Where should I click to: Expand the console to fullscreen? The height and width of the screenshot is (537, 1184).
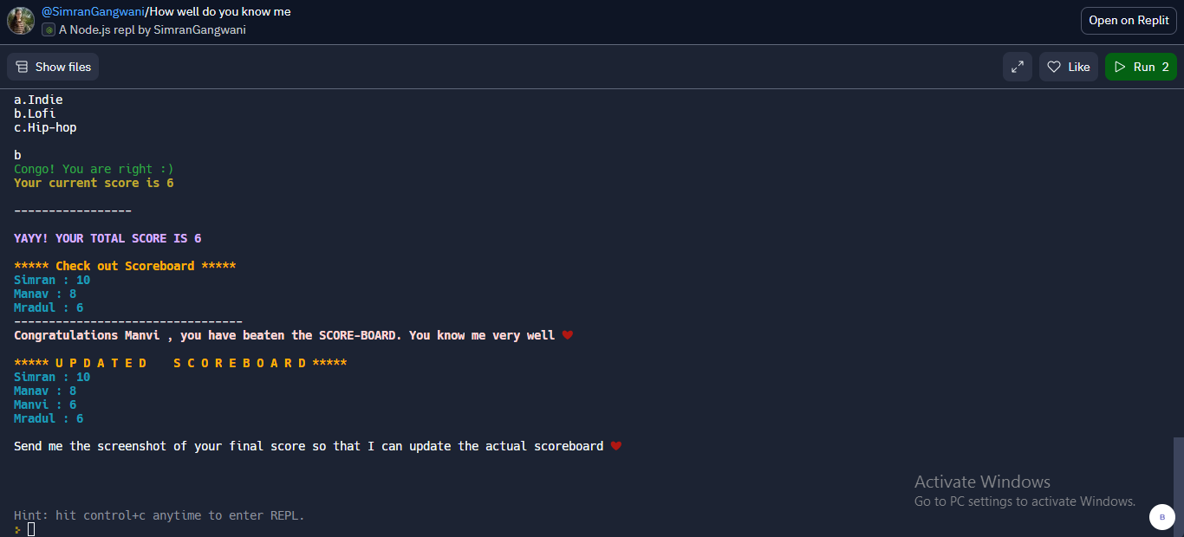tap(1018, 67)
